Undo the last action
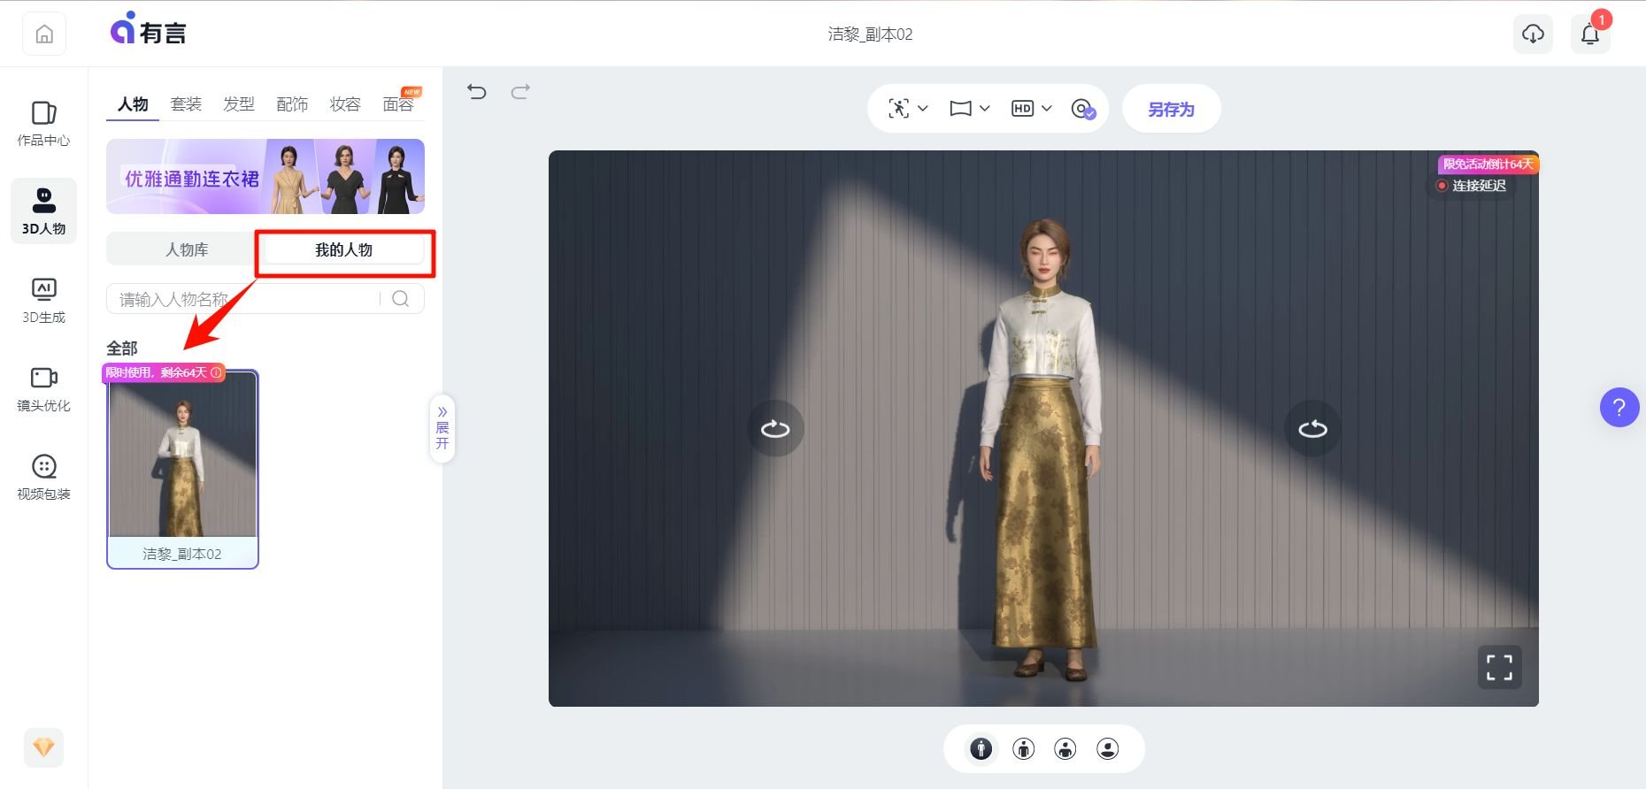This screenshot has width=1646, height=789. point(477,91)
